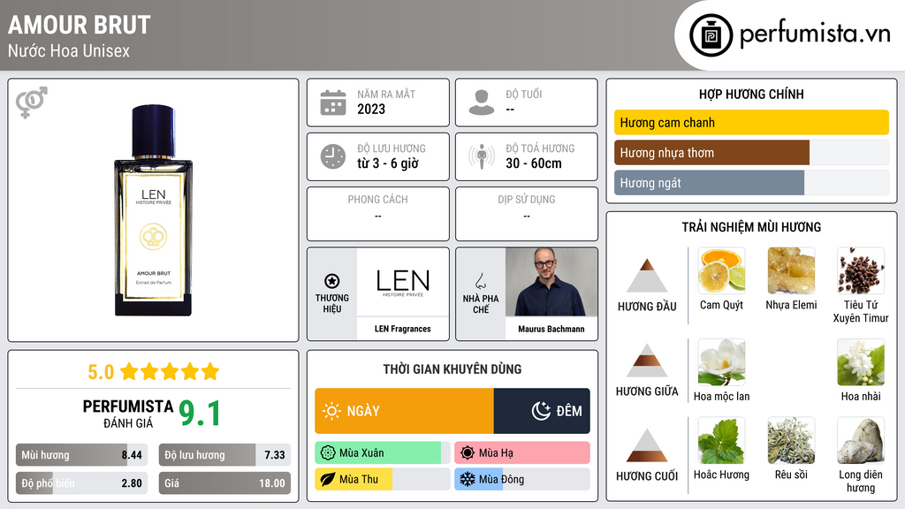
Task: Click the calendar icon beside Năm ra mắt
Action: [x=333, y=103]
